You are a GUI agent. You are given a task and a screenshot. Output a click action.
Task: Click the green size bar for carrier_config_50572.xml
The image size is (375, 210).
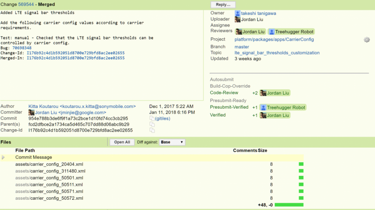coord(301,198)
